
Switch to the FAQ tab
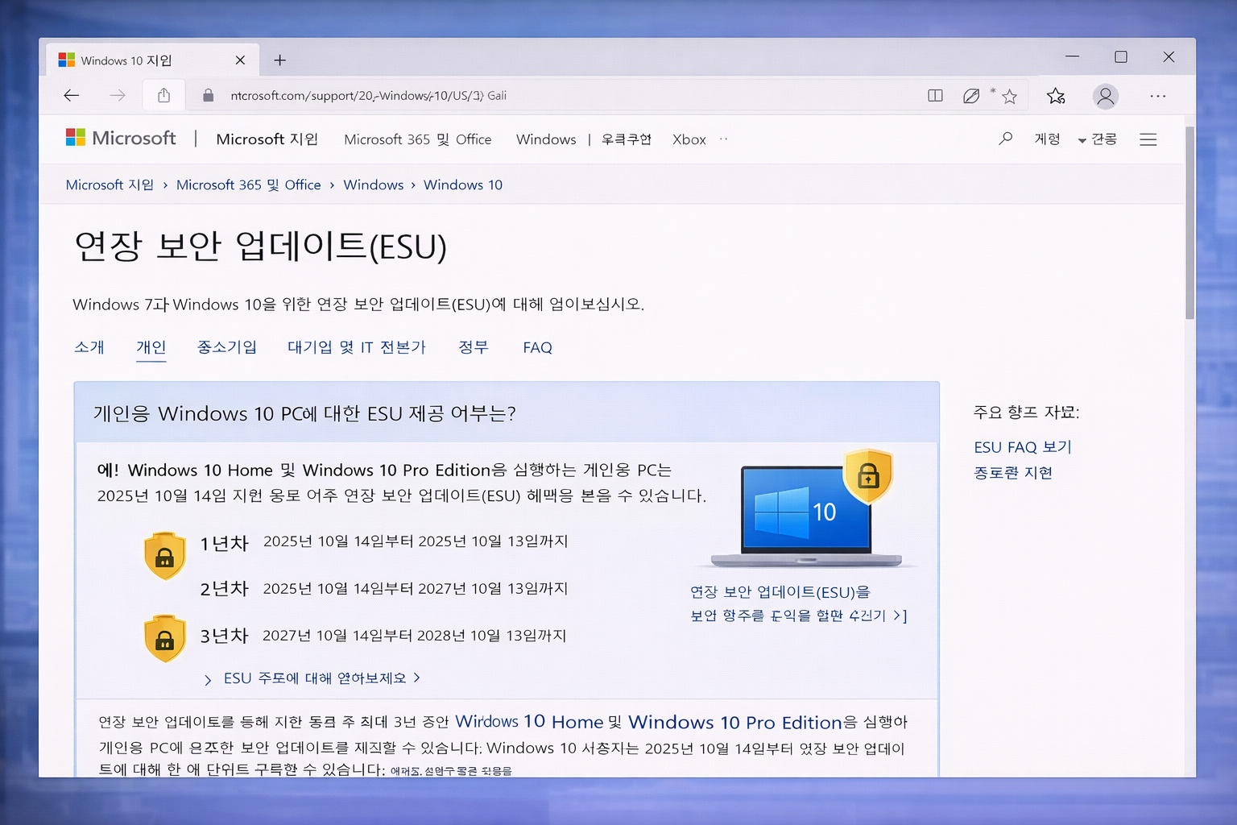point(537,347)
